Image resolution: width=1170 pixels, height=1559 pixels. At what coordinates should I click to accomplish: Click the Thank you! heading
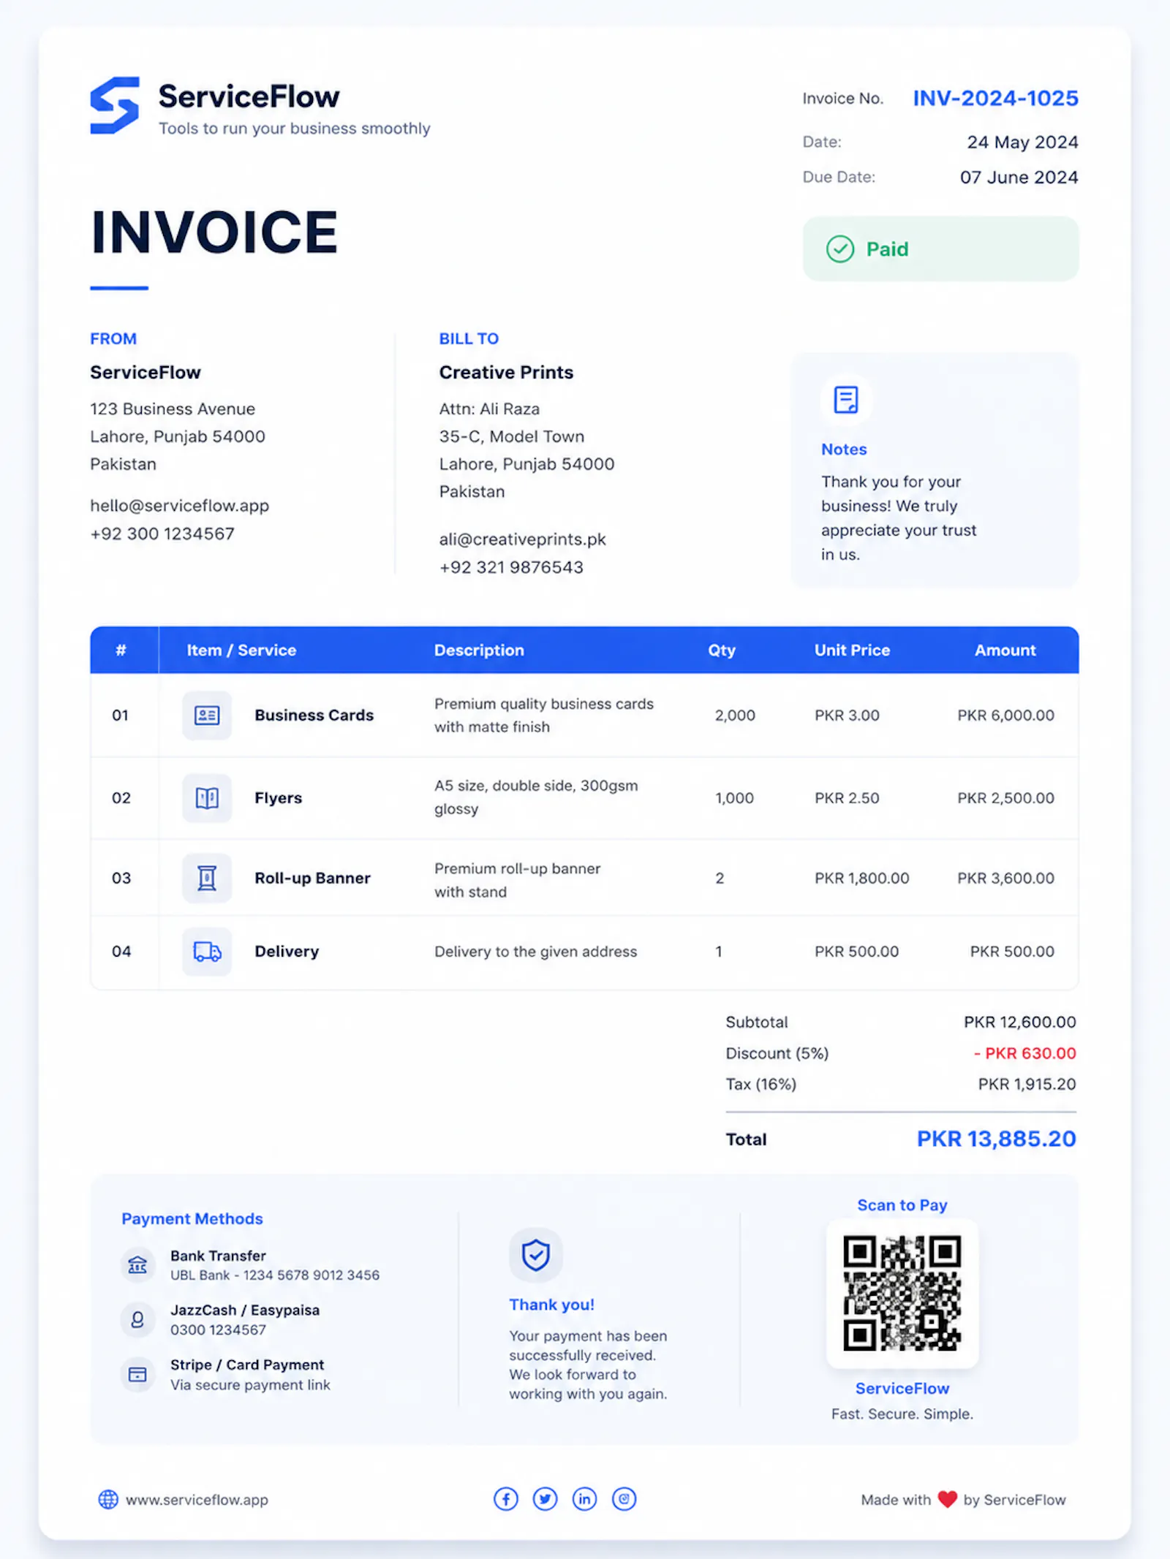coord(551,1304)
